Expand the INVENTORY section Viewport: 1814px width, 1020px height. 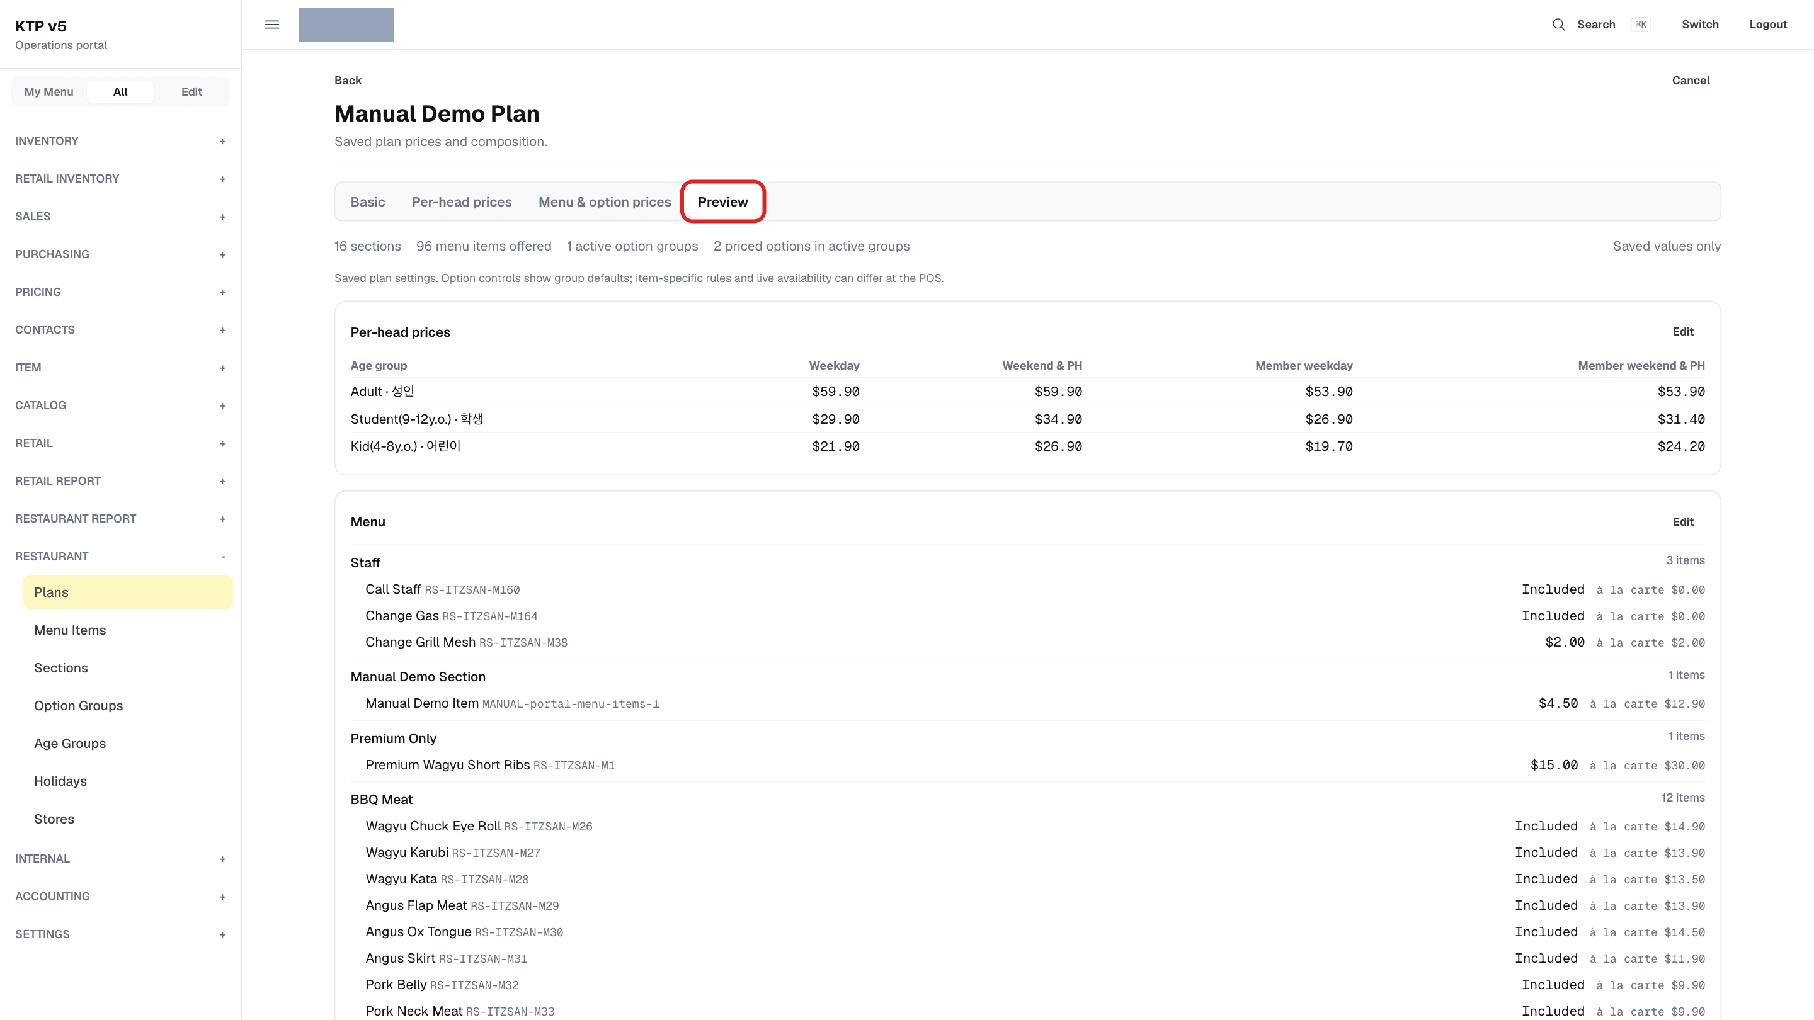(120, 141)
